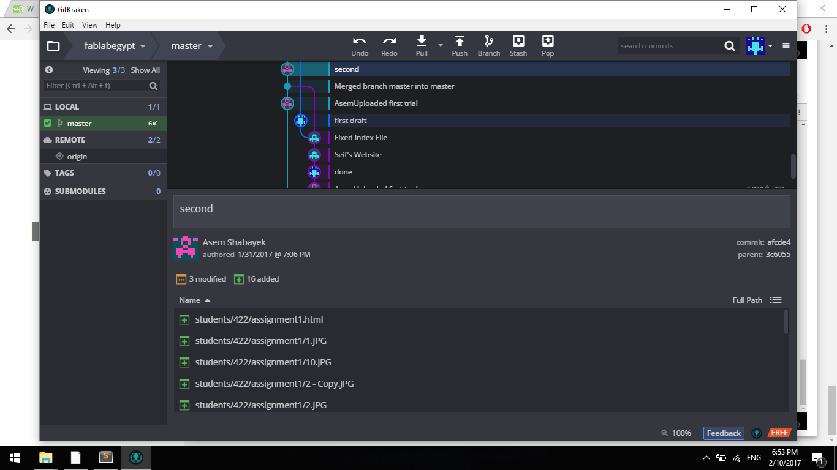This screenshot has height=470, width=837.
Task: Open the user profile avatar
Action: click(755, 46)
